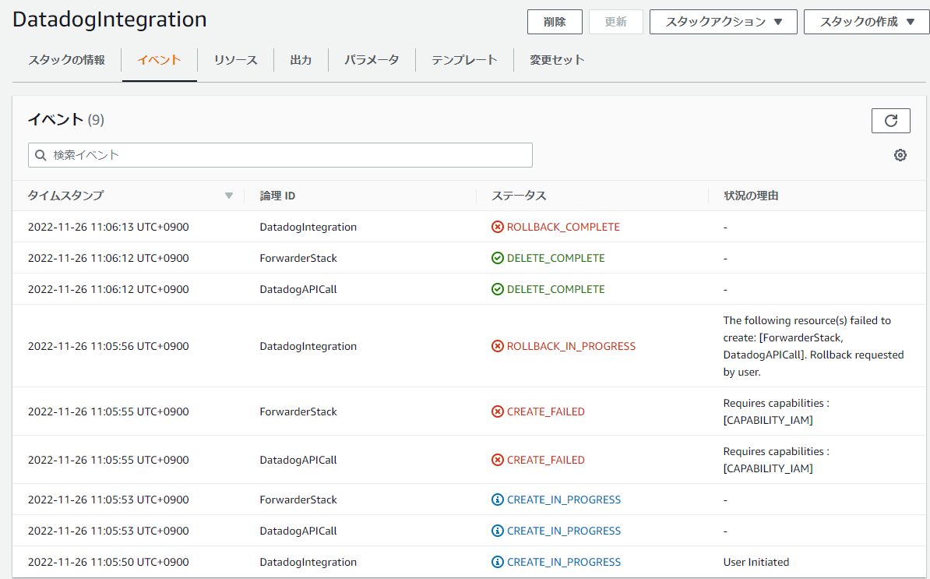This screenshot has height=579, width=930.
Task: Open the 出力 tab
Action: click(301, 60)
